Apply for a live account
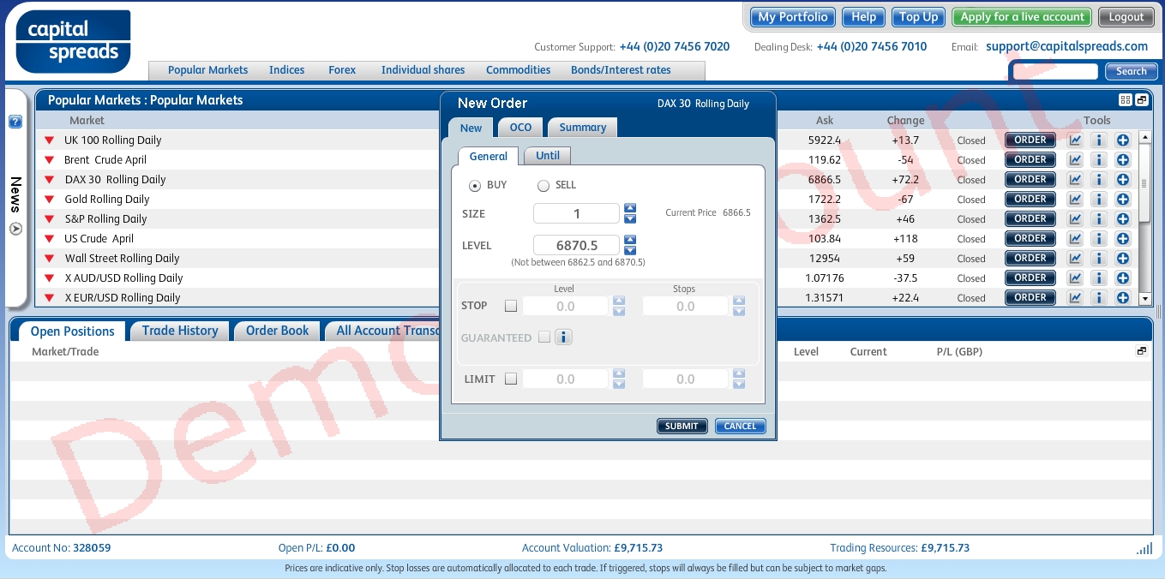This screenshot has height=579, width=1165. pyautogui.click(x=1022, y=17)
